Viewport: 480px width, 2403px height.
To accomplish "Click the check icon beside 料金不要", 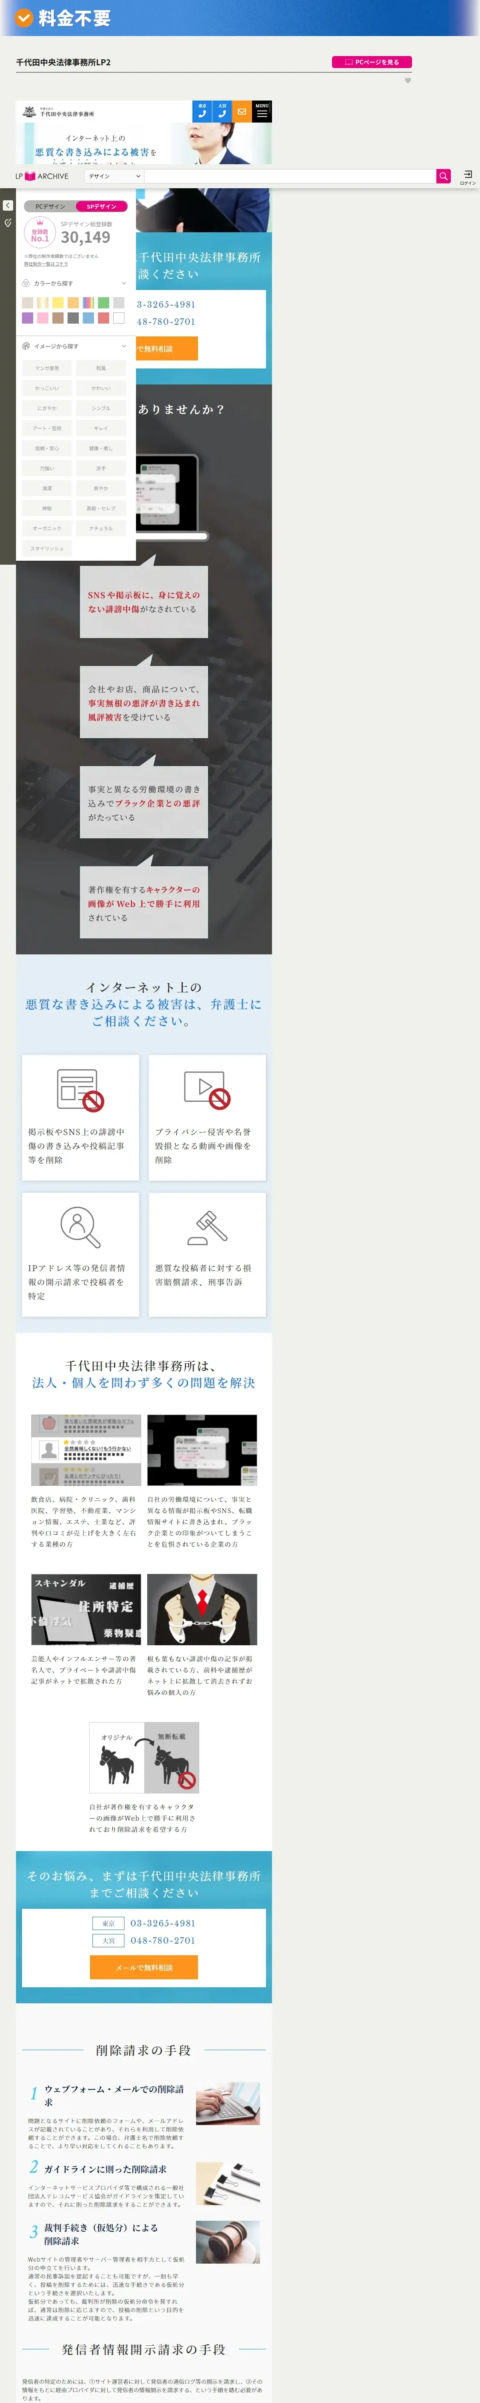I will click(x=24, y=17).
